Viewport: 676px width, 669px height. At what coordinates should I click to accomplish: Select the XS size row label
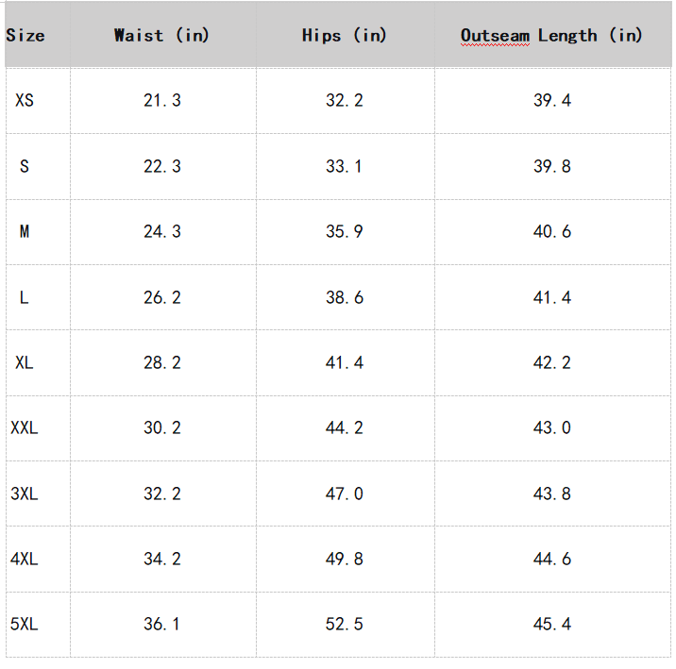[25, 100]
